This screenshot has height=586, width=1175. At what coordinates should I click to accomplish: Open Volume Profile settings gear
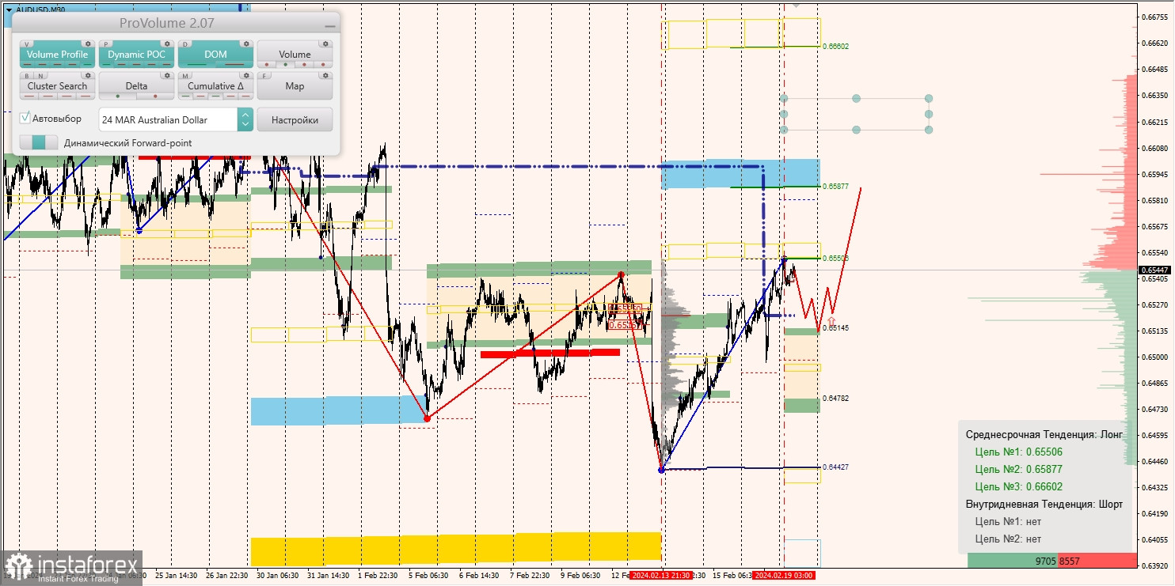pyautogui.click(x=88, y=44)
